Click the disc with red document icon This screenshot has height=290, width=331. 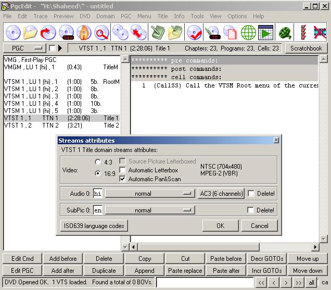point(230,32)
